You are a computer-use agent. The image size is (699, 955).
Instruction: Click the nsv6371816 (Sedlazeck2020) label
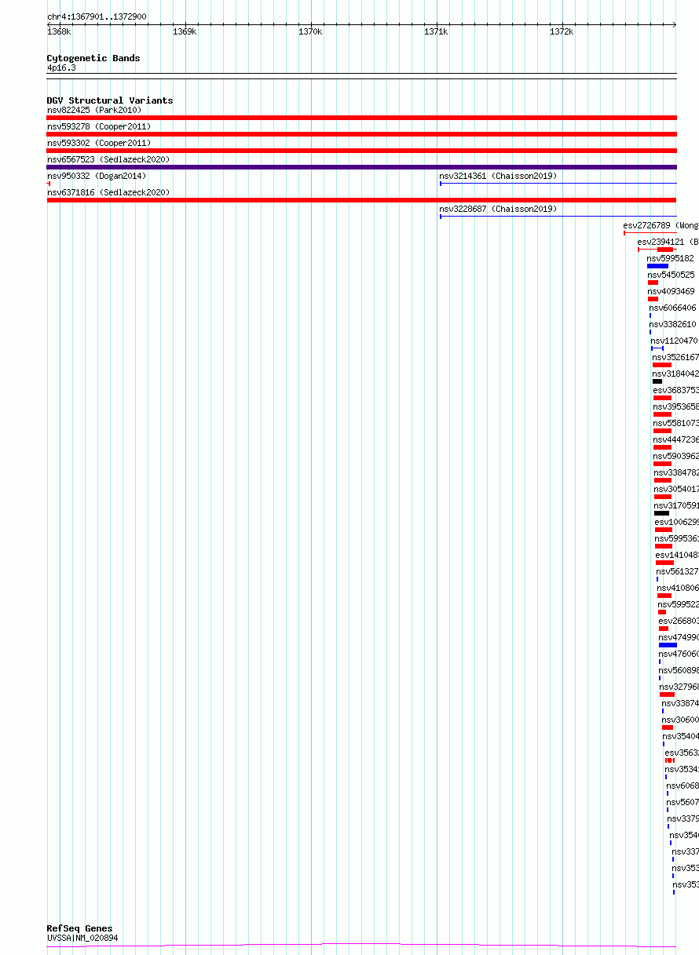click(x=108, y=192)
